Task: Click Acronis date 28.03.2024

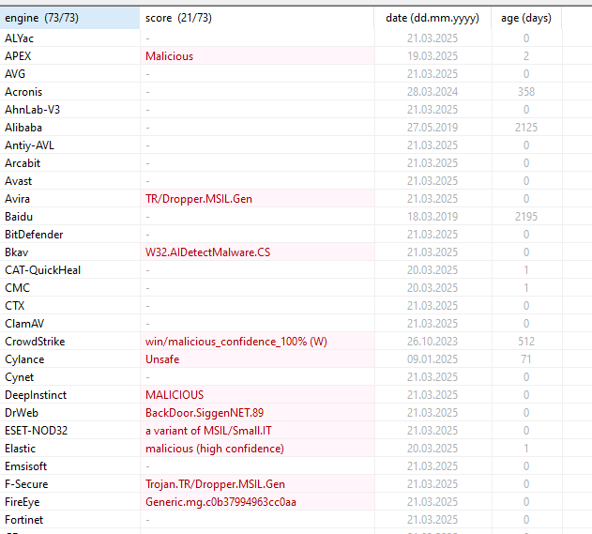Action: (x=433, y=92)
